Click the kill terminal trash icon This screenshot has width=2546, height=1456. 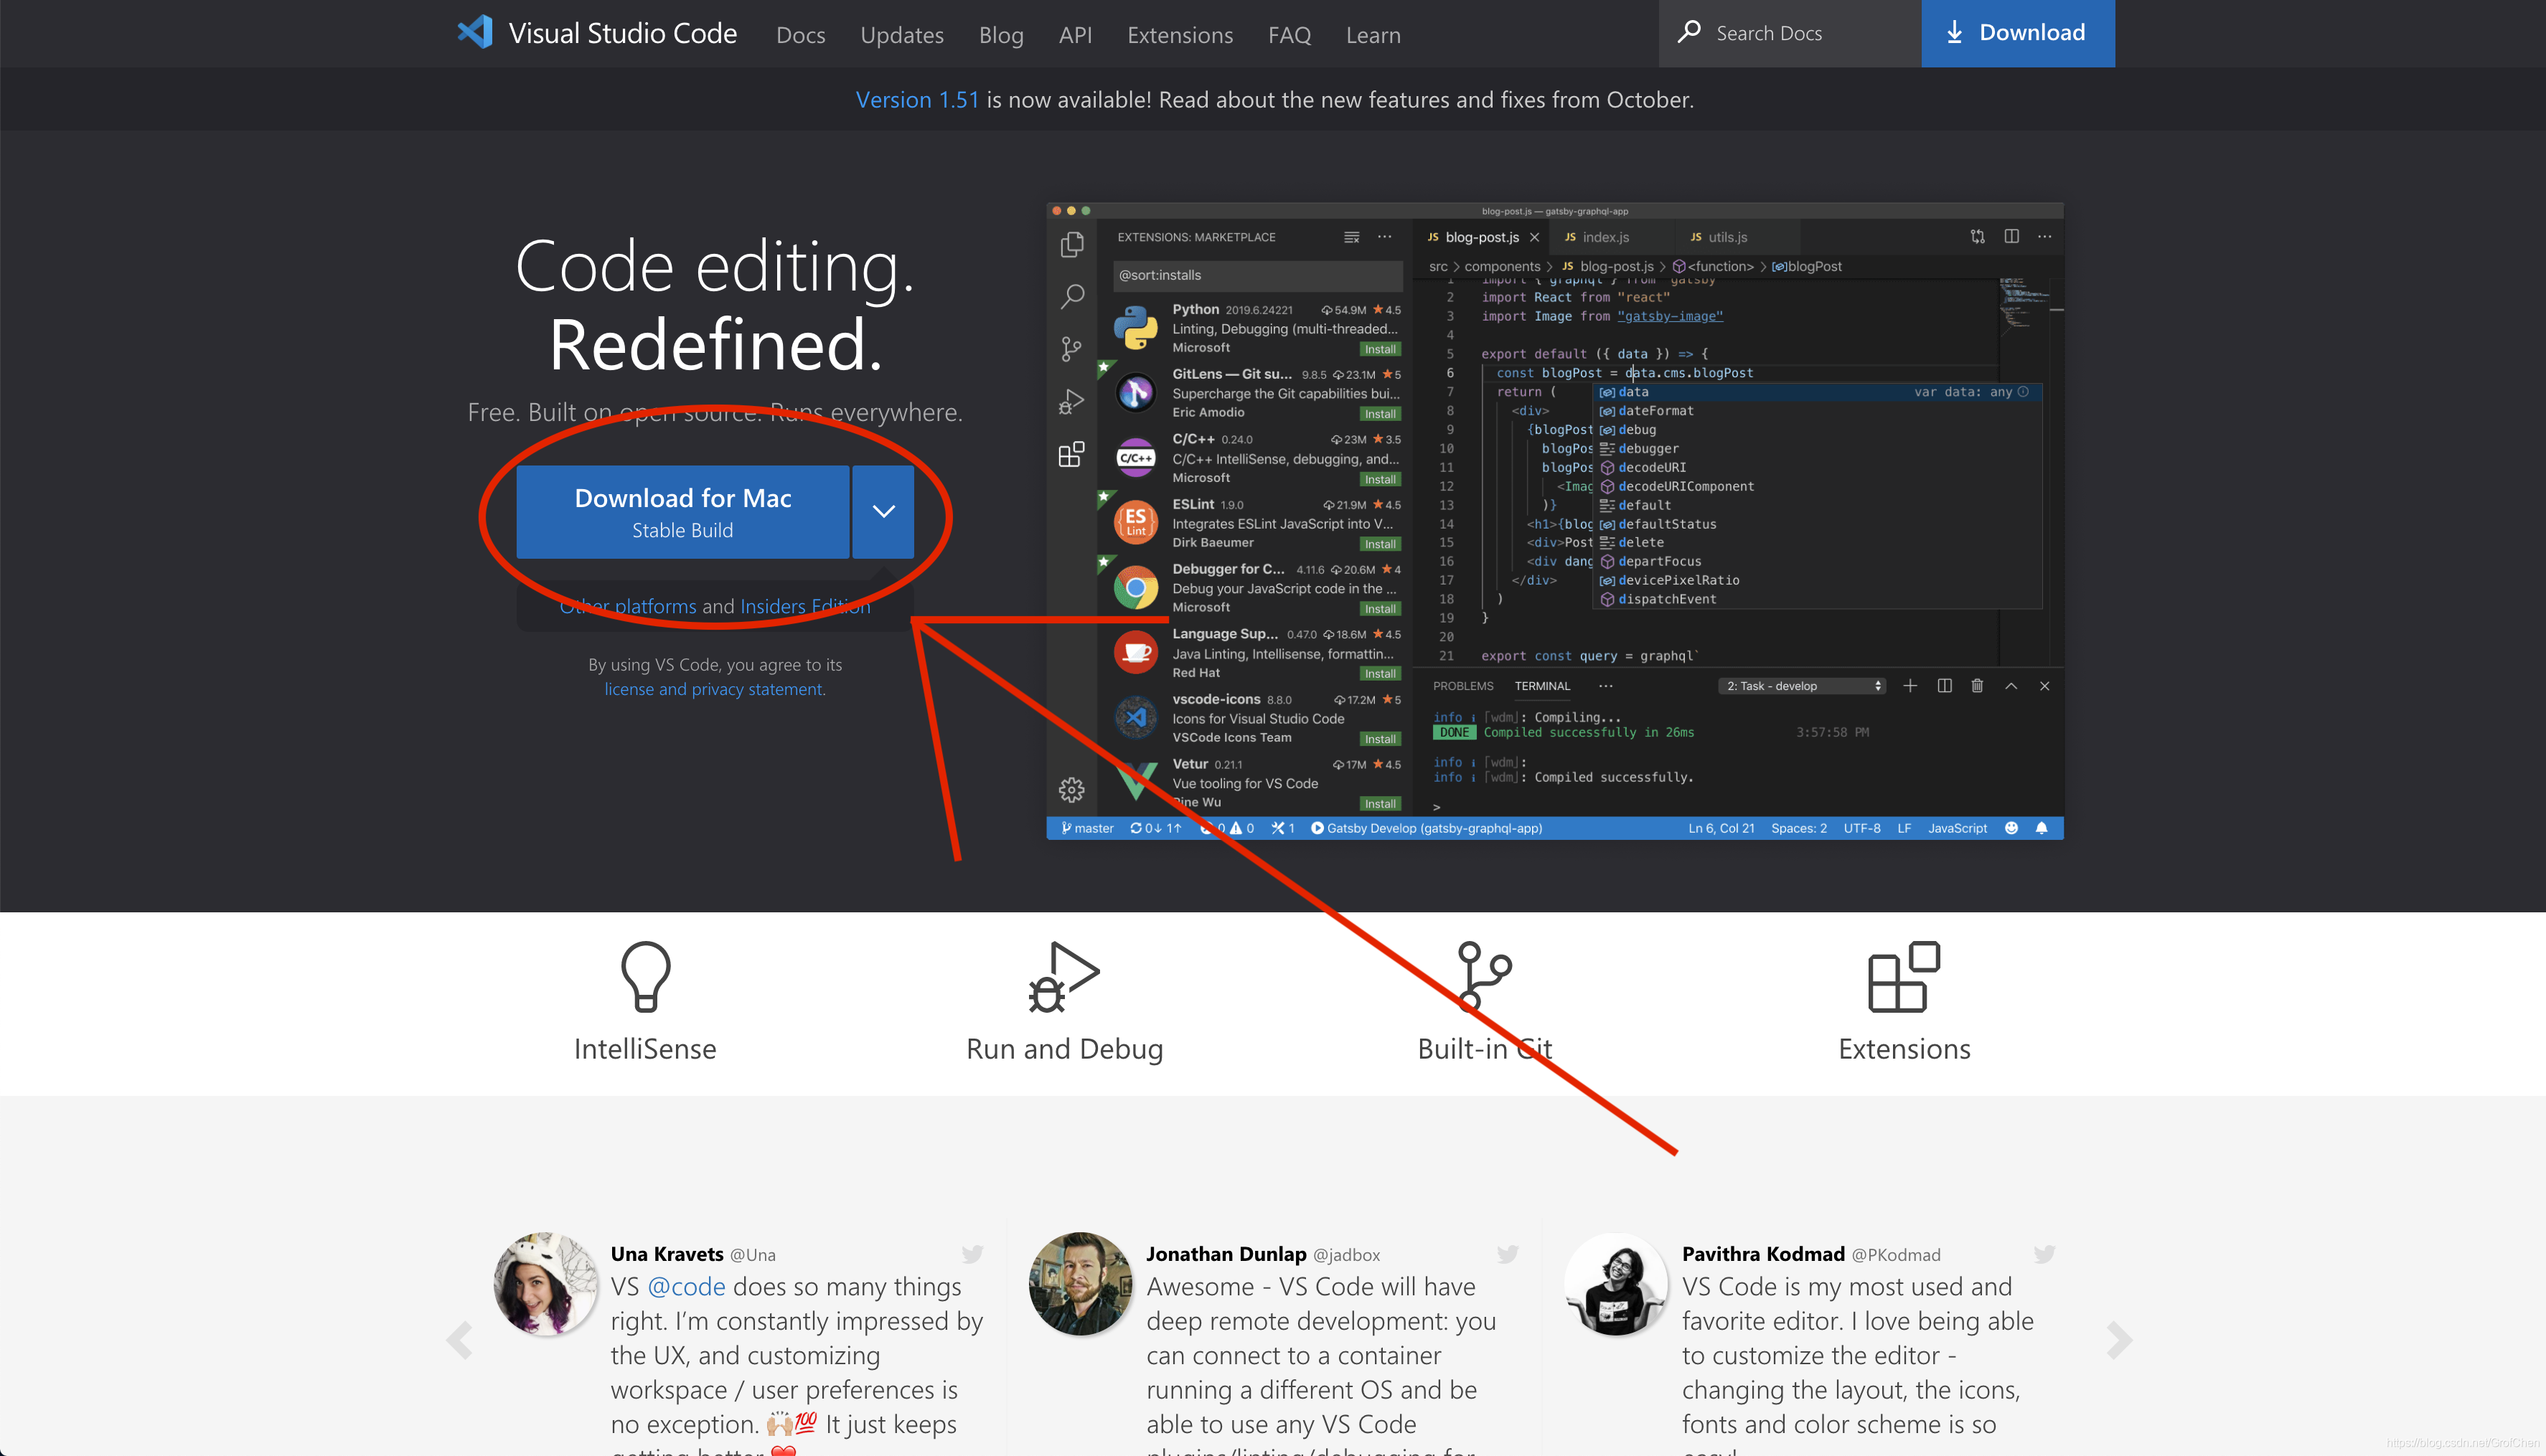1977,686
